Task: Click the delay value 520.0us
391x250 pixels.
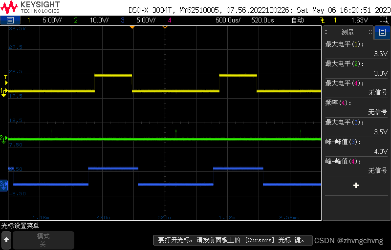Action: pos(262,20)
